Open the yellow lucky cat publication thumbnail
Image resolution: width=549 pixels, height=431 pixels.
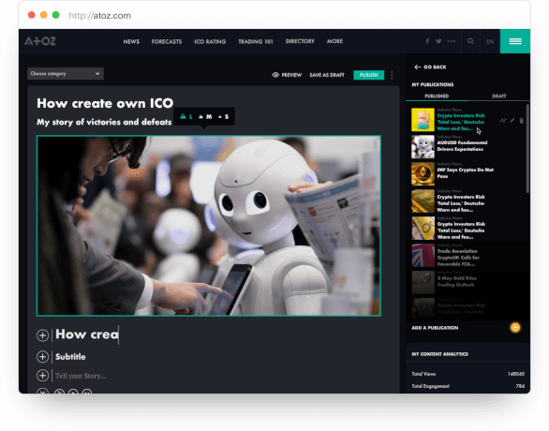pos(423,120)
